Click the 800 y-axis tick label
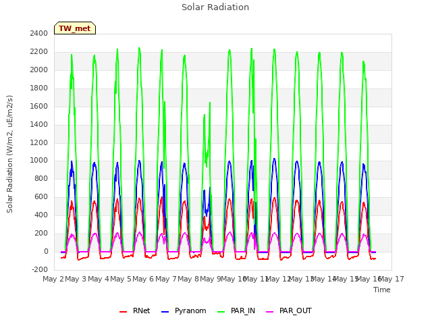Image resolution: width=432 pixels, height=324 pixels. click(41, 178)
